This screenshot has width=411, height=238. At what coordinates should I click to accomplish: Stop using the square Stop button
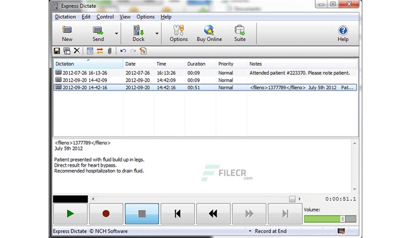(142, 213)
